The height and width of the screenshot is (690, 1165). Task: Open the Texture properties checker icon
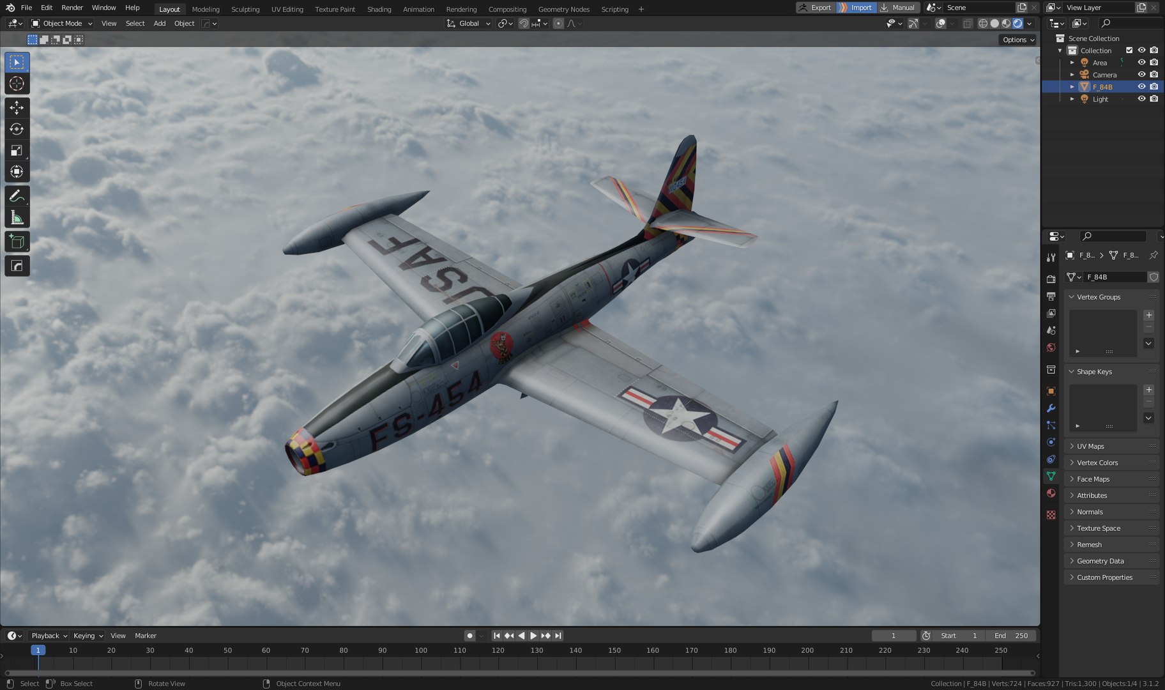(x=1051, y=514)
